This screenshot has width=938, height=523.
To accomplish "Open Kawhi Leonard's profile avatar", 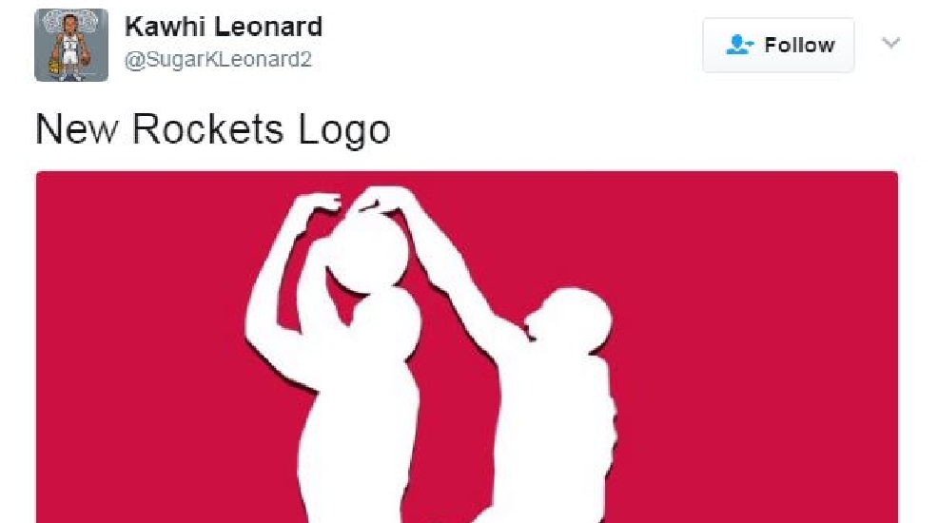I will (x=71, y=45).
